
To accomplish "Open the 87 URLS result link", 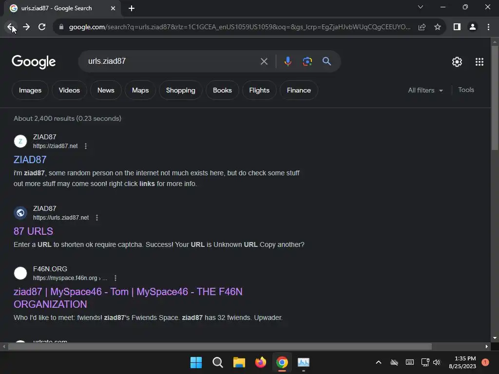I will (x=34, y=231).
